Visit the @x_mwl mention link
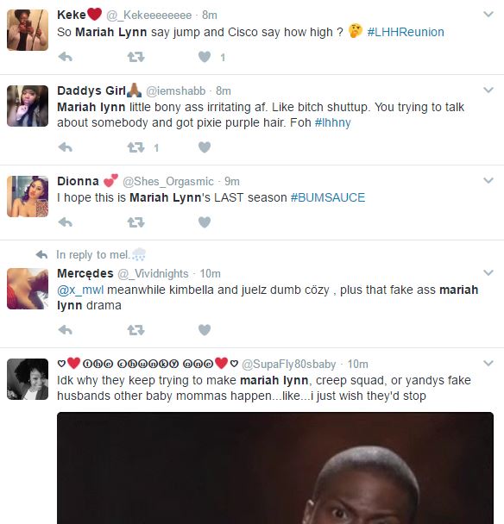This screenshot has width=504, height=524. pos(80,290)
